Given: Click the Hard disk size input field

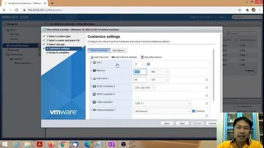Looking at the screenshot, I should (140, 80).
